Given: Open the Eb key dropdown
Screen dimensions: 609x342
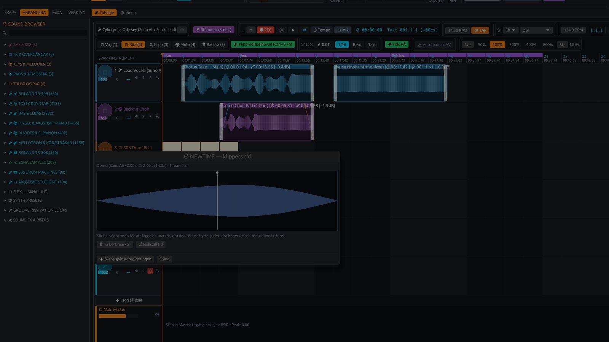Looking at the screenshot, I should [x=510, y=30].
